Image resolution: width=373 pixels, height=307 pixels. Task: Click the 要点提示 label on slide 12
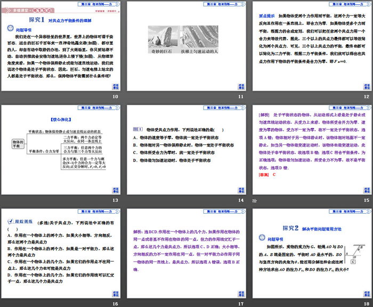(266, 16)
